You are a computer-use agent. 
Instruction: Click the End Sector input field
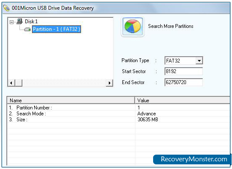(x=183, y=82)
